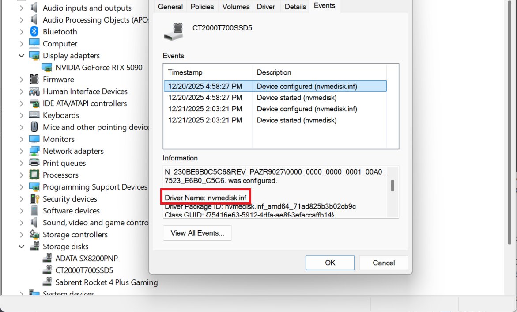Select the 12/21/2025 Device started (nvmedisk) event
Viewport: 517px width, 312px height.
275,120
